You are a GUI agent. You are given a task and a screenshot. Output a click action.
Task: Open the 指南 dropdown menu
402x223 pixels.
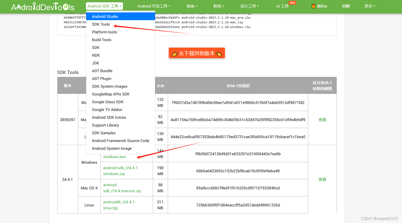(x=192, y=6)
